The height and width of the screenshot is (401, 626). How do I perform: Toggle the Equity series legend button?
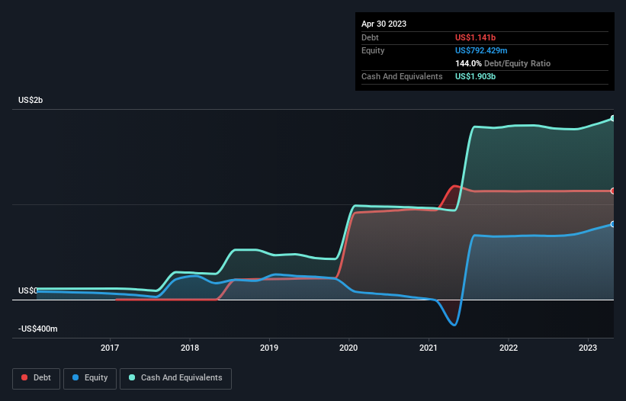(x=90, y=378)
